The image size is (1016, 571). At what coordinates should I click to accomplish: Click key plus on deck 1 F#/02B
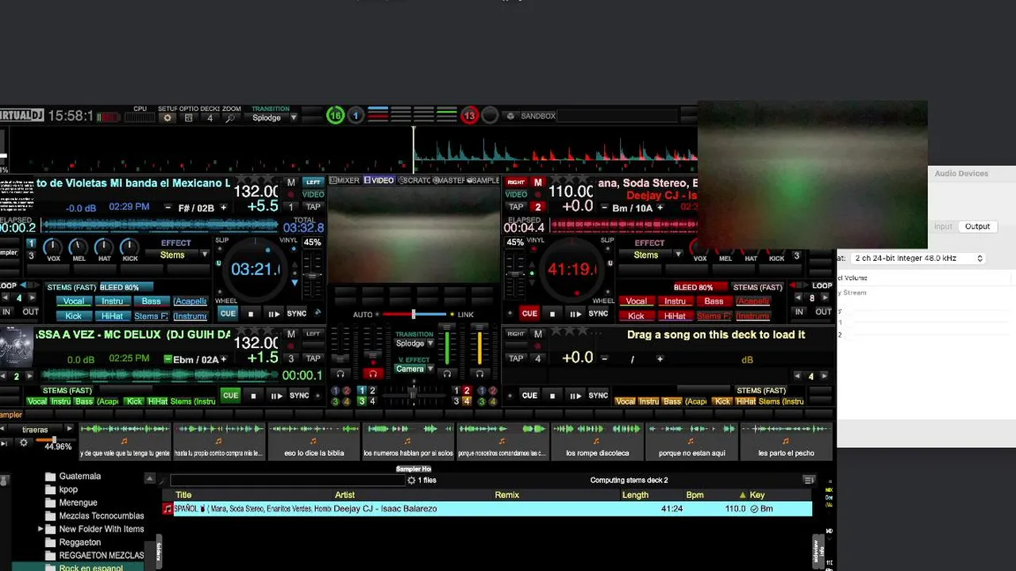point(223,208)
